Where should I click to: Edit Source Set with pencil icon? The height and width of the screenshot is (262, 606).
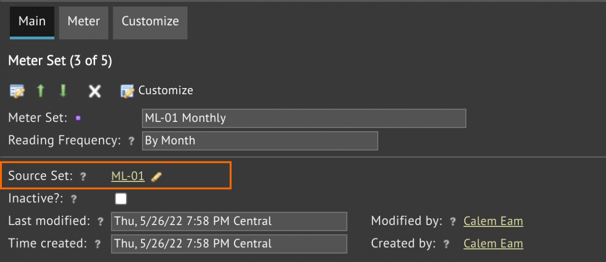[156, 177]
